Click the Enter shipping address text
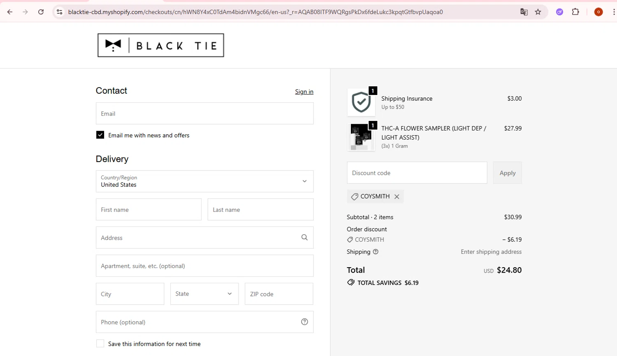The width and height of the screenshot is (617, 356). click(x=491, y=252)
